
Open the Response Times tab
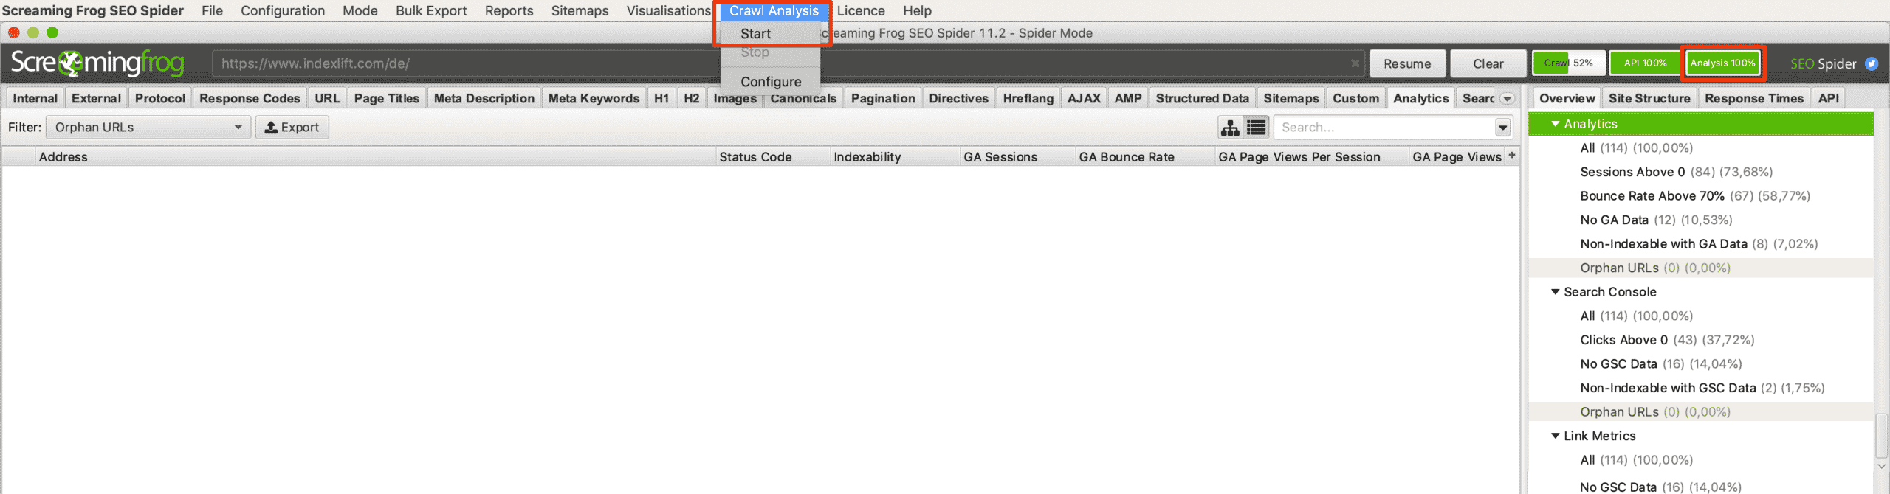(x=1754, y=99)
